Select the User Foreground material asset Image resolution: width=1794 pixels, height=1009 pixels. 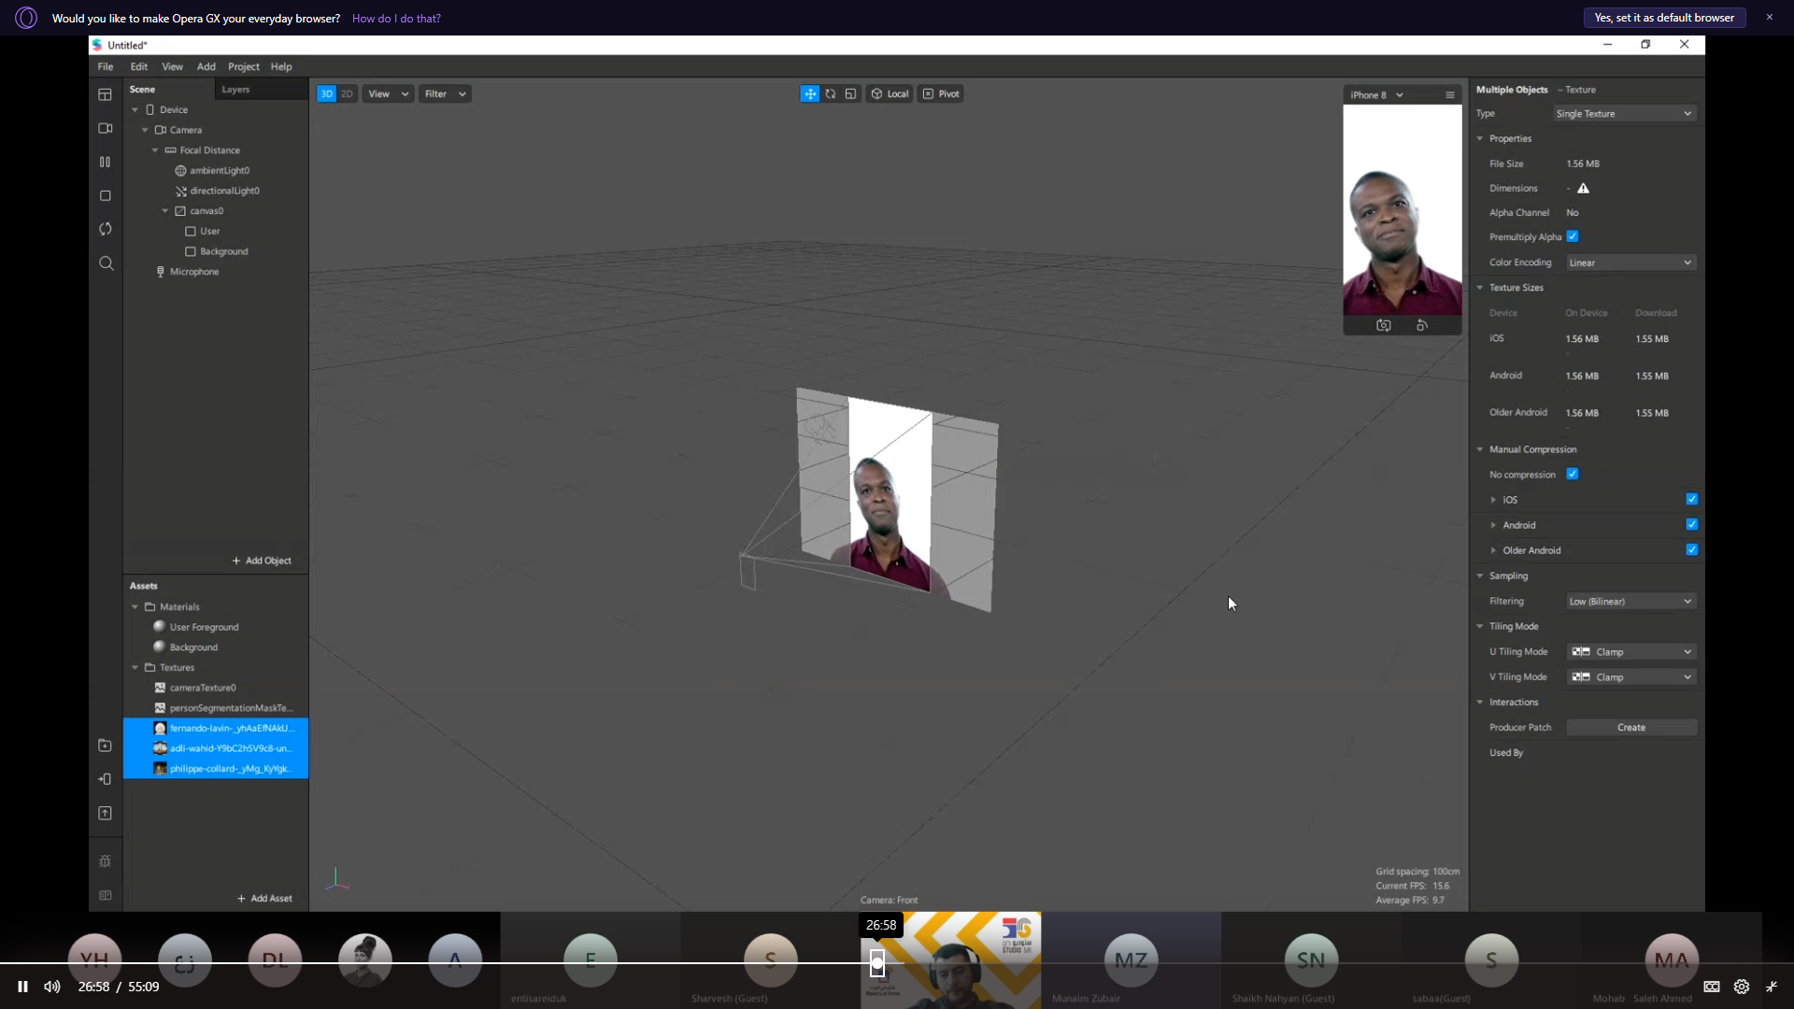click(204, 627)
